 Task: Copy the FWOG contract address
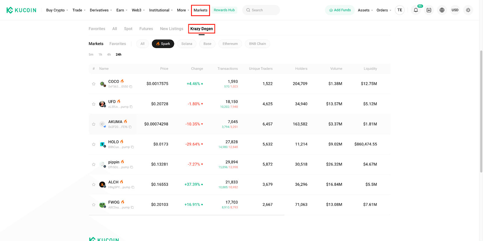tap(132, 207)
